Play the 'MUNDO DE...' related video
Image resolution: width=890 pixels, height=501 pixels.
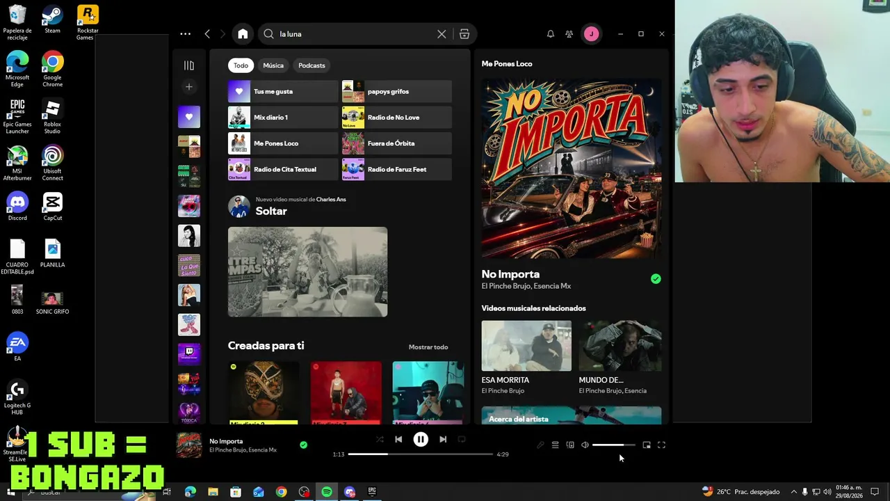click(x=620, y=346)
